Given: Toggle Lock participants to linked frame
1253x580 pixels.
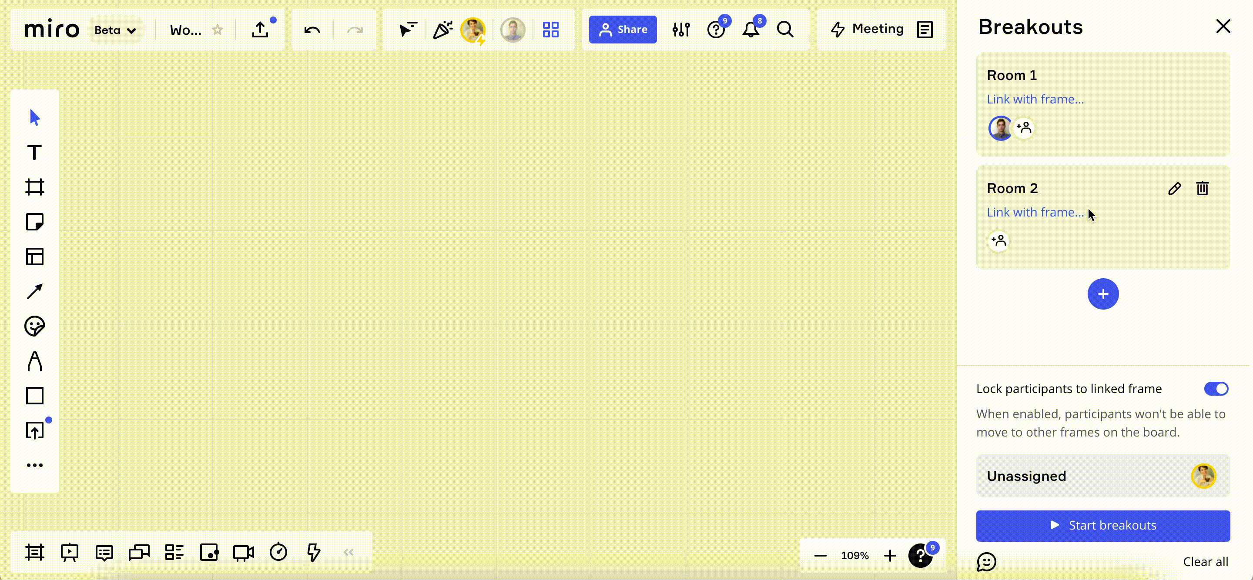Looking at the screenshot, I should [1216, 388].
